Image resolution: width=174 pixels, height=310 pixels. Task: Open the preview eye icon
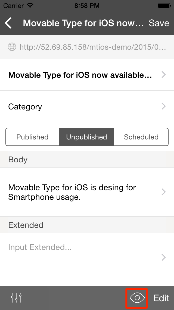coord(137,298)
